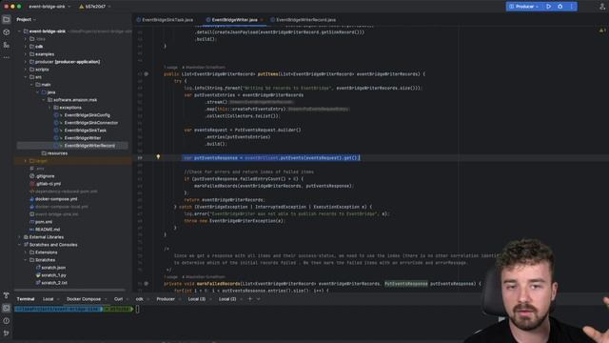Open EventBridgeSinkConfig class in tree
The width and height of the screenshot is (609, 343).
click(87, 115)
